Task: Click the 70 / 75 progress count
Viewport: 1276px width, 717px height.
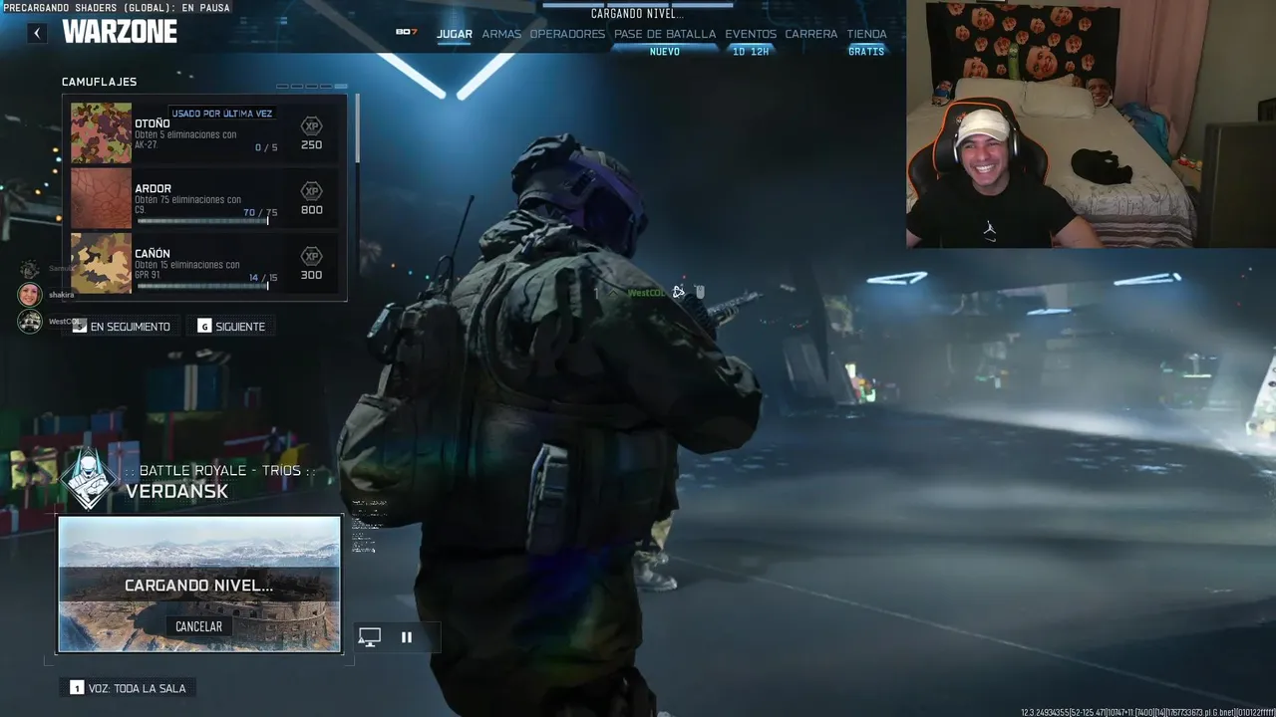Action: (x=261, y=212)
